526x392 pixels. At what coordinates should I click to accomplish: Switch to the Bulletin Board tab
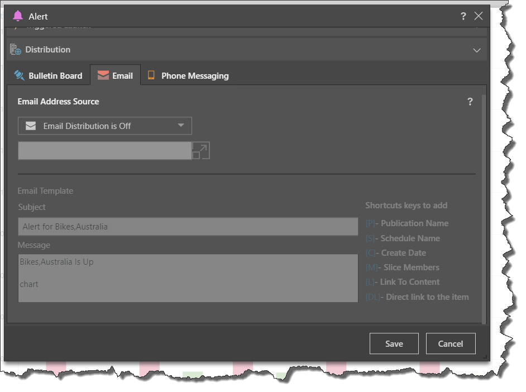point(55,76)
